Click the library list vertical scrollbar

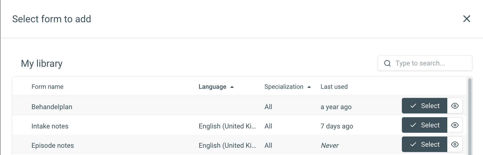click(470, 117)
